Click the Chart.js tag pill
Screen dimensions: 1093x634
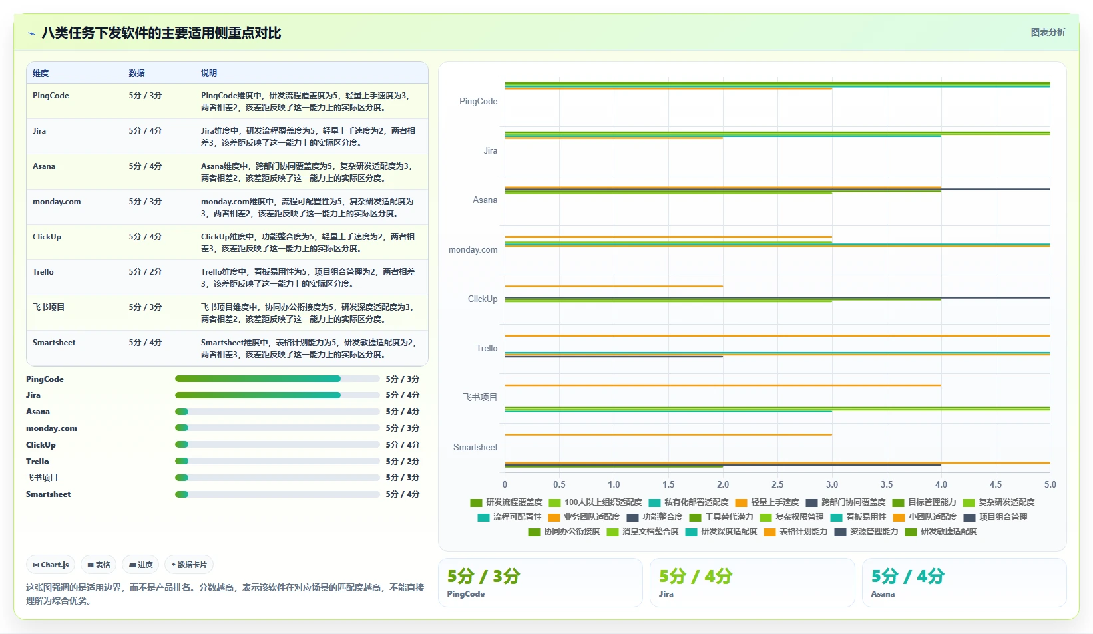[51, 565]
